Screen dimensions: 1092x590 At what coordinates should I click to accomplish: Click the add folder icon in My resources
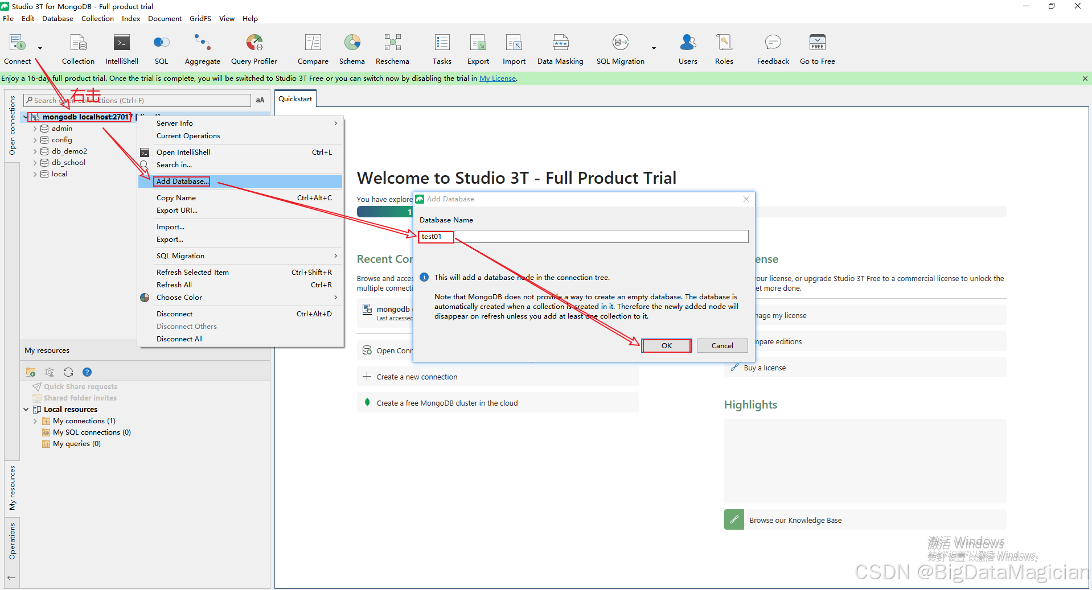click(31, 372)
